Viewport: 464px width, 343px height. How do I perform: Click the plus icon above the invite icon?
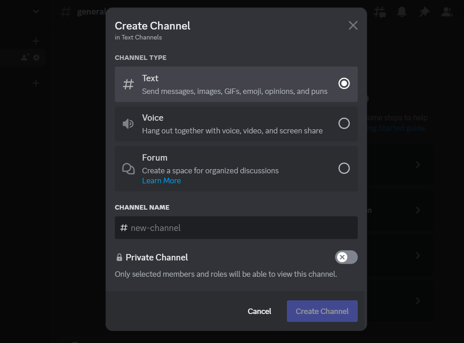tap(36, 41)
